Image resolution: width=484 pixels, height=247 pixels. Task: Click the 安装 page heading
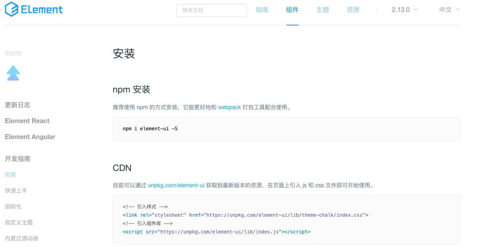124,54
